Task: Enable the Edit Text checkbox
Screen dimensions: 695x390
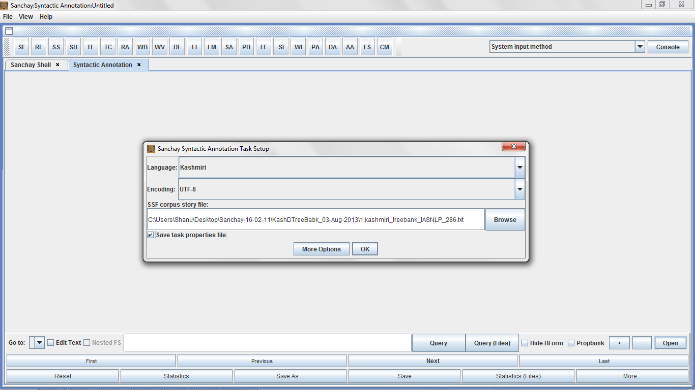Action: [50, 343]
